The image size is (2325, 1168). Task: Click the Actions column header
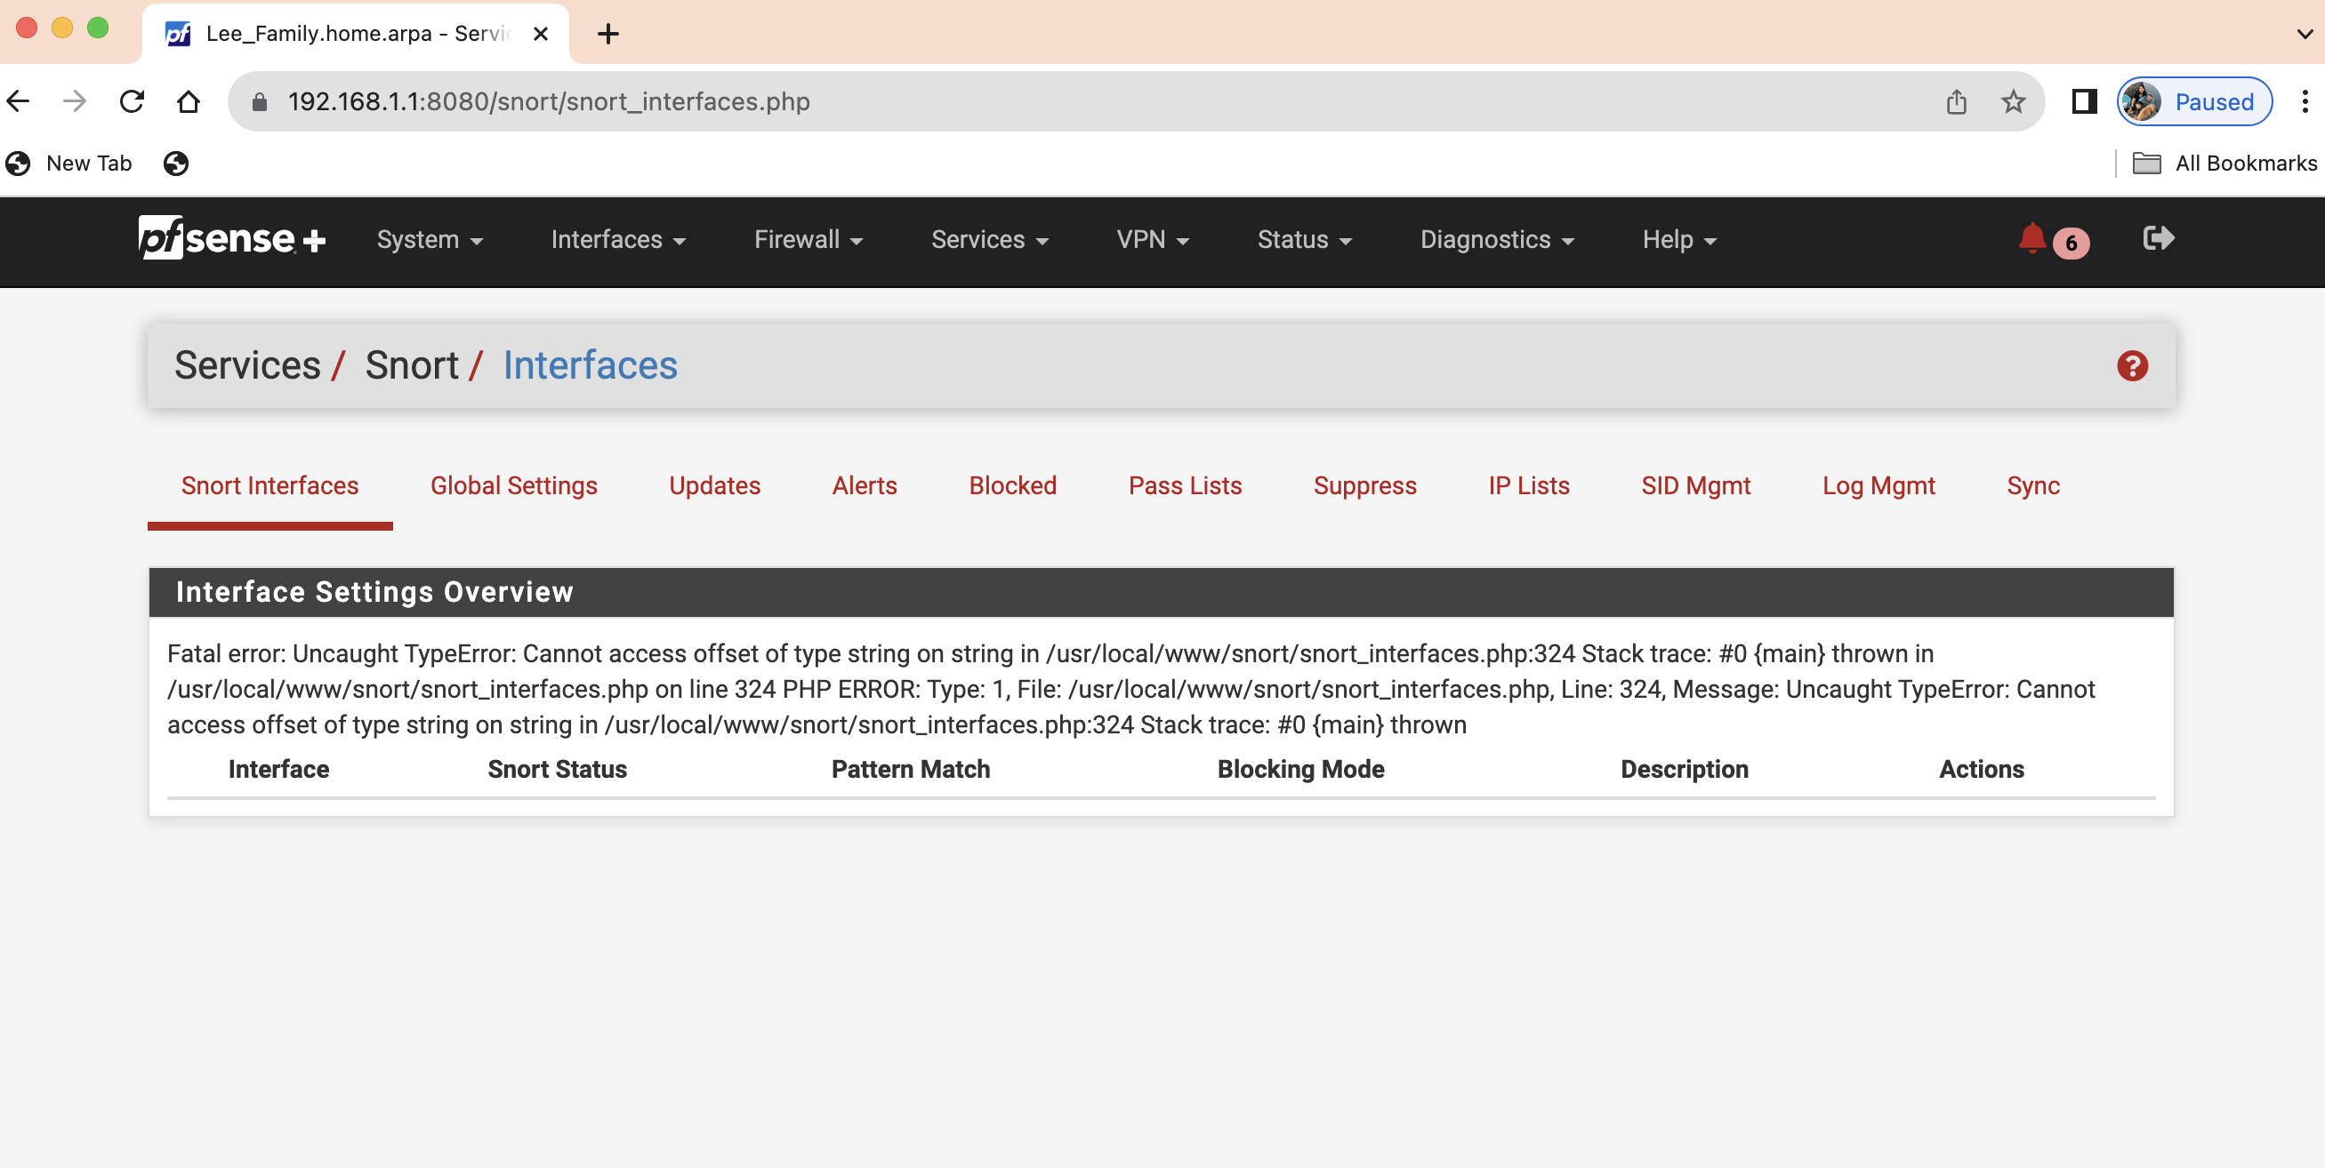[x=1981, y=770]
